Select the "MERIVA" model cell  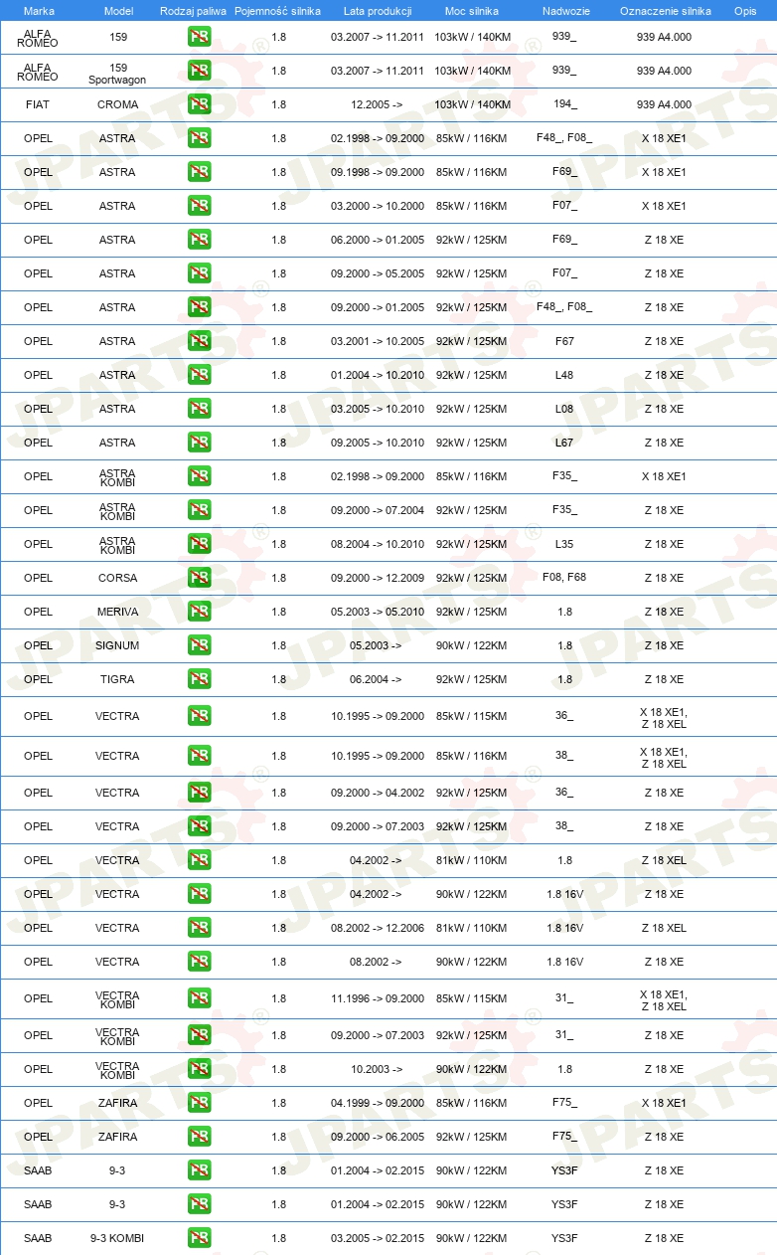pos(118,612)
